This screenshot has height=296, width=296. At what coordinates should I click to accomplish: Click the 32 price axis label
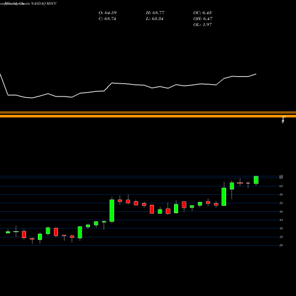pos(281,237)
